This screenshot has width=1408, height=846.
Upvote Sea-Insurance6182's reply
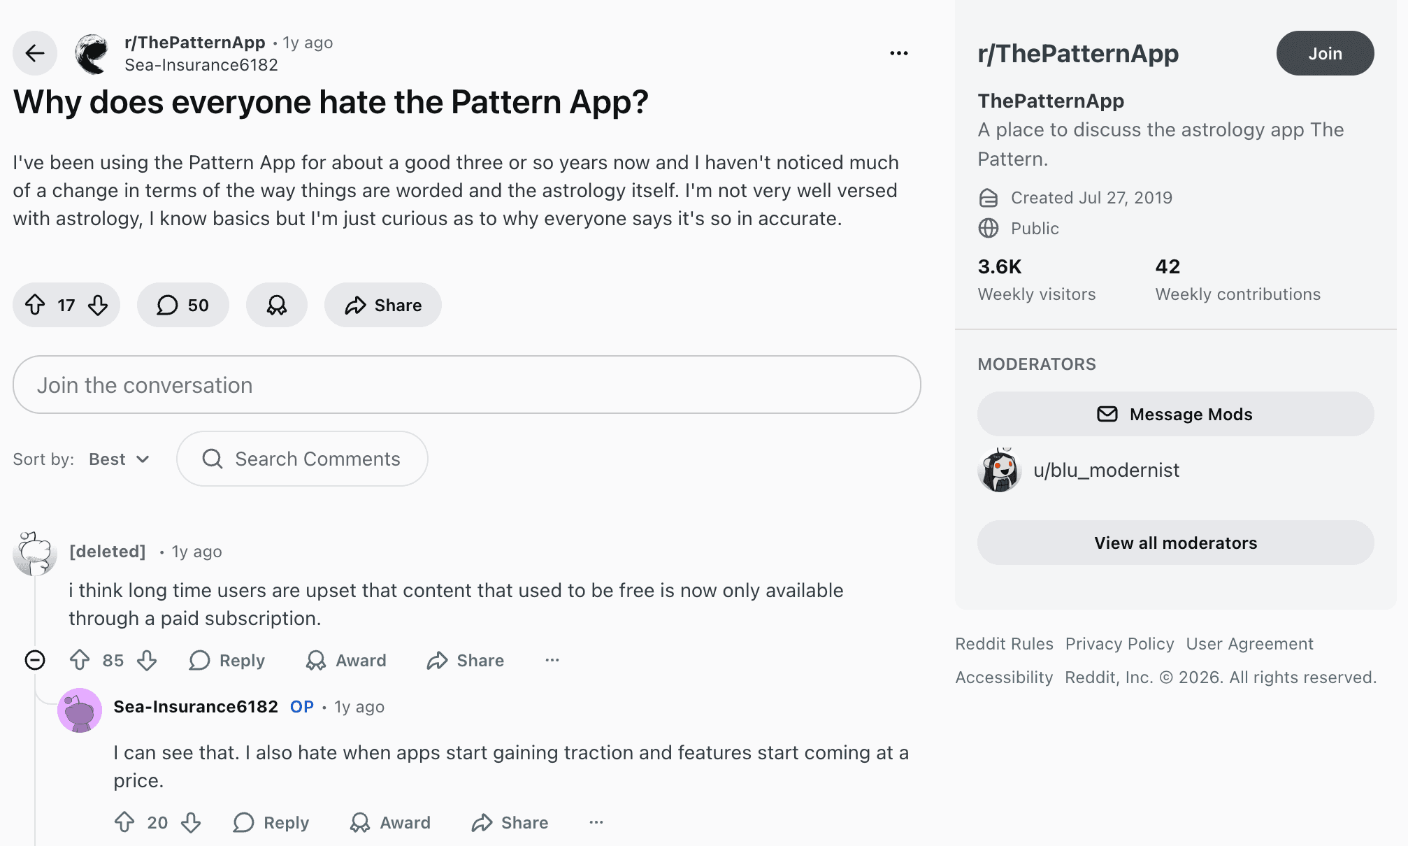point(126,823)
